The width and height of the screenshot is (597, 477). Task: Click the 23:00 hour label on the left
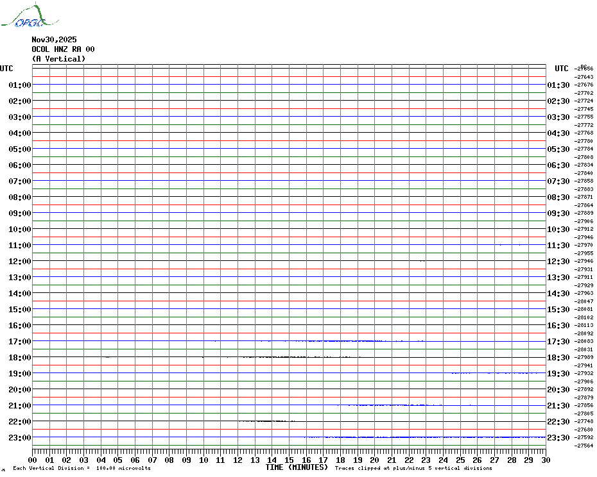[20, 438]
